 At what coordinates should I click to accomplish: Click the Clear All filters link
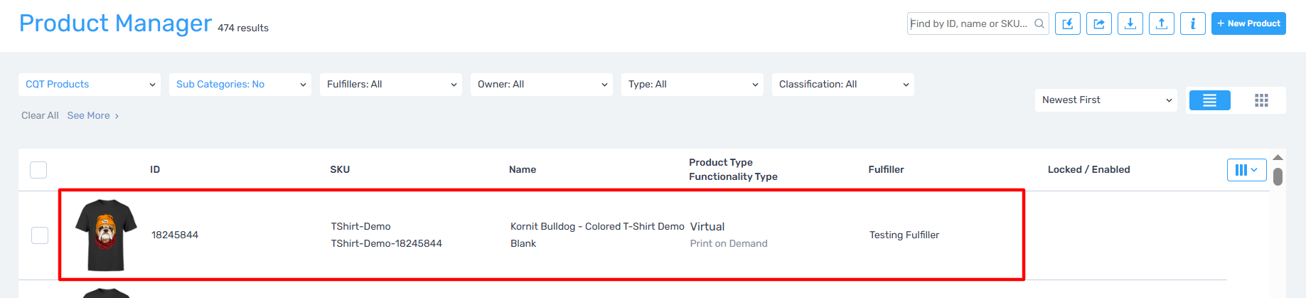[40, 116]
